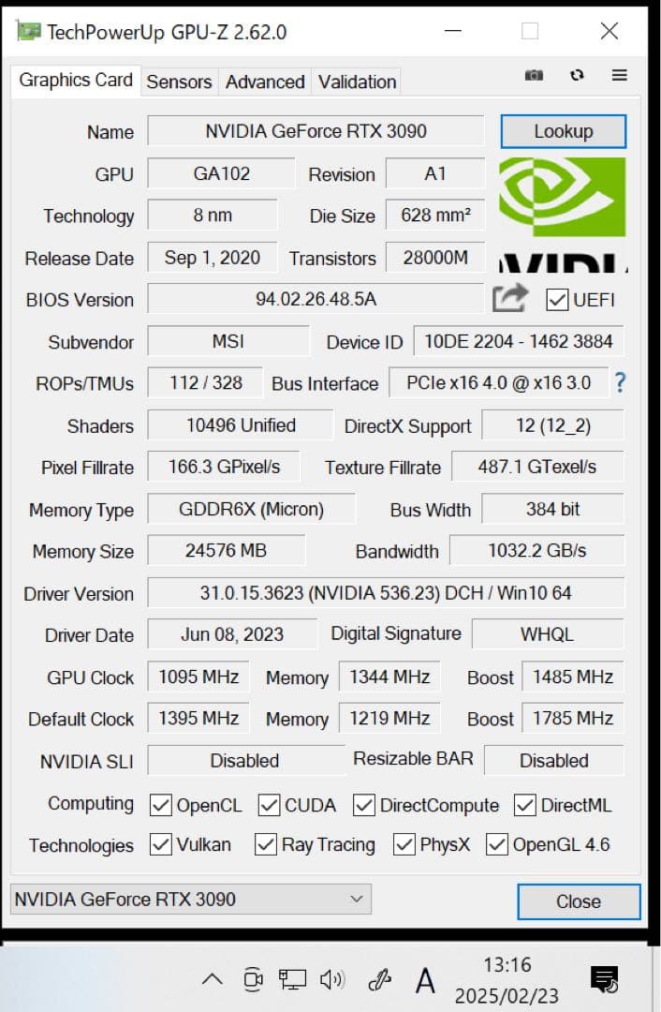Screen dimensions: 661x1012
Task: Toggle the PhysX checkbox
Action: [x=404, y=845]
